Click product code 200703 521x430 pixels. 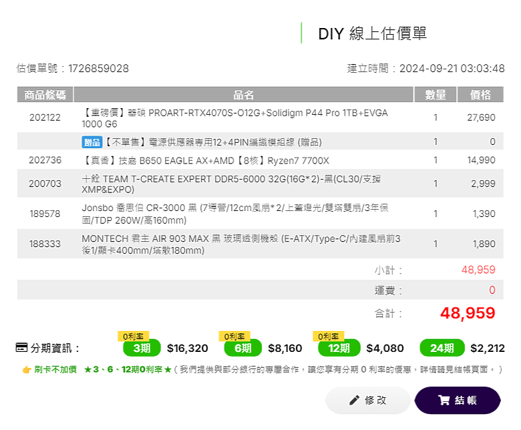[45, 184]
